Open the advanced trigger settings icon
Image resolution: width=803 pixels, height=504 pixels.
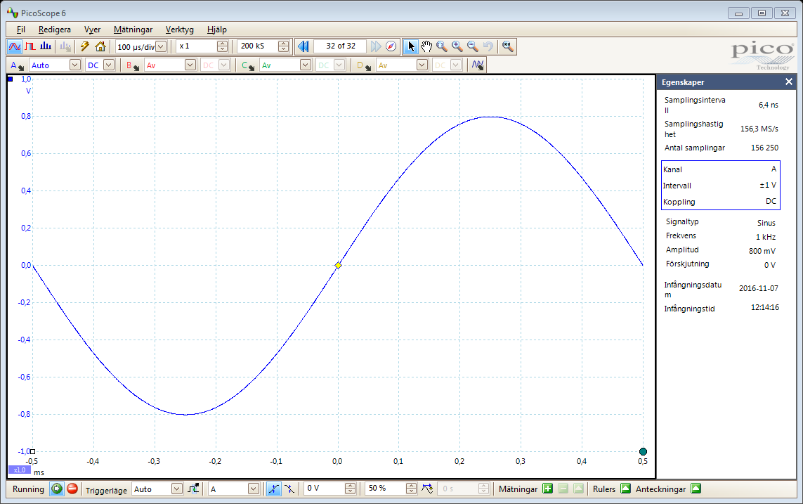pos(193,489)
